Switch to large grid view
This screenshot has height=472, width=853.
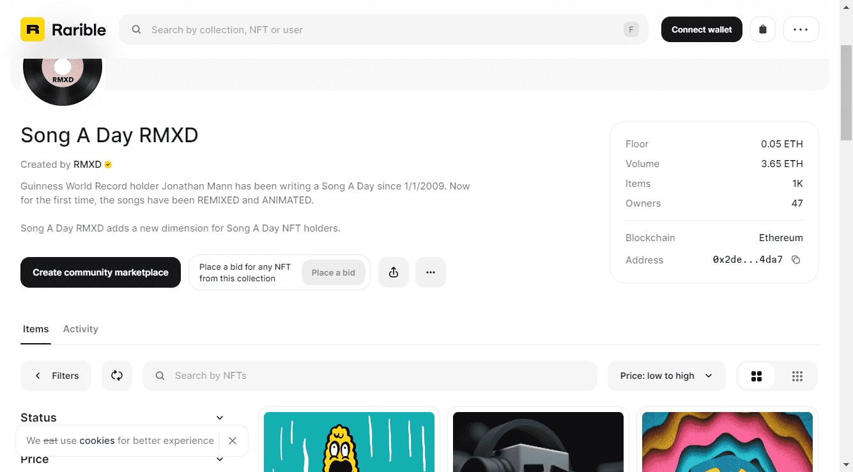pos(757,376)
